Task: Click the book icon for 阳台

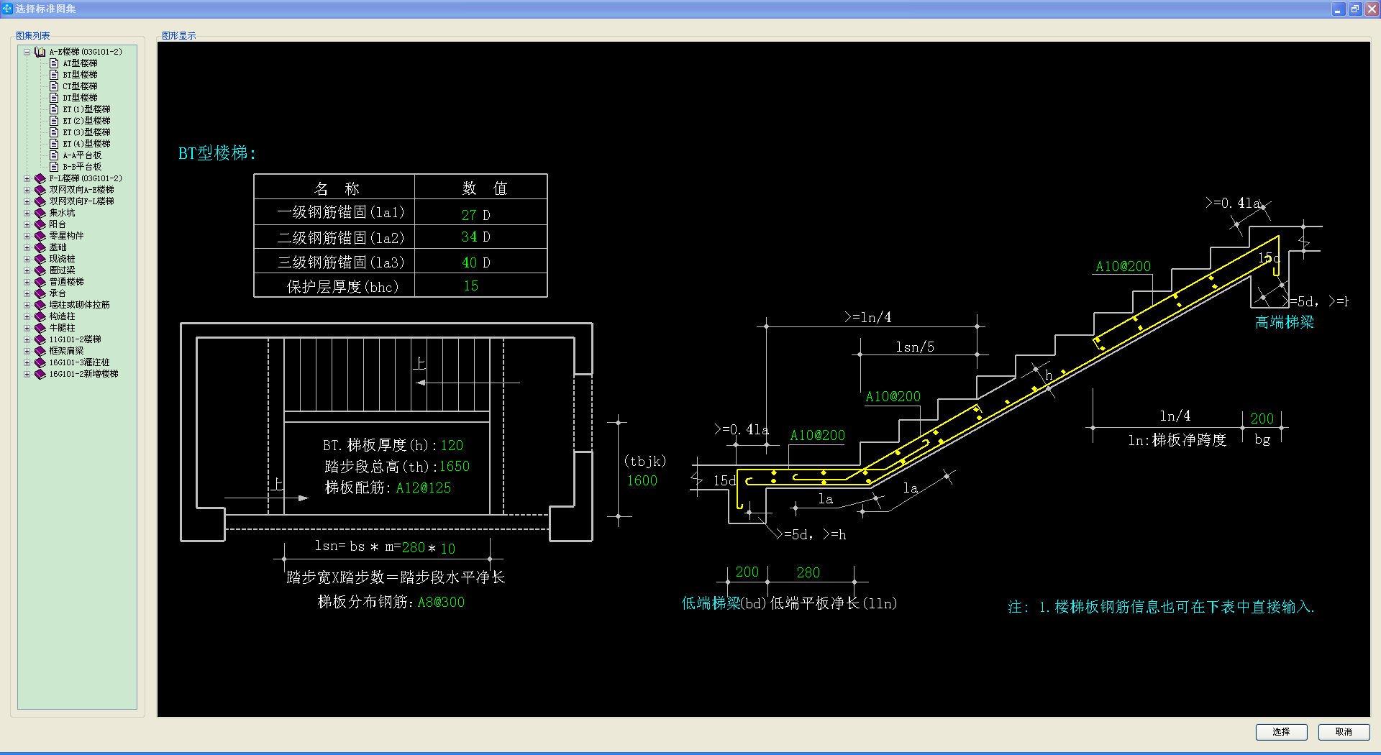Action: 40,224
